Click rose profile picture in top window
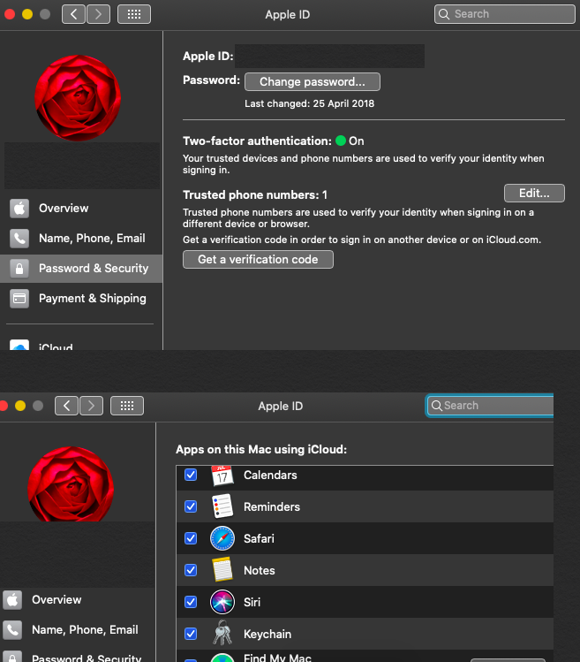Screen dimensions: 580x662 click(x=78, y=98)
